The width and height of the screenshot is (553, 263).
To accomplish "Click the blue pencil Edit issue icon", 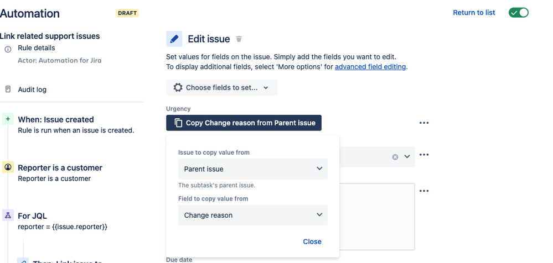I will click(174, 39).
